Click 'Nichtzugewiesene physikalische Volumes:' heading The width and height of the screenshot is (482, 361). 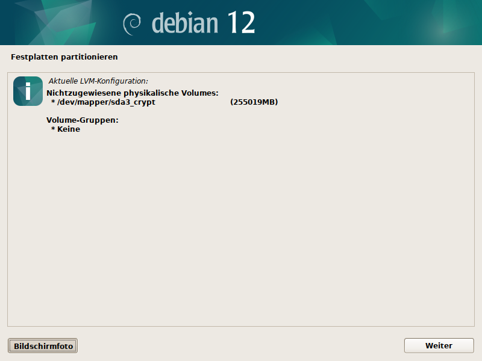pos(132,93)
